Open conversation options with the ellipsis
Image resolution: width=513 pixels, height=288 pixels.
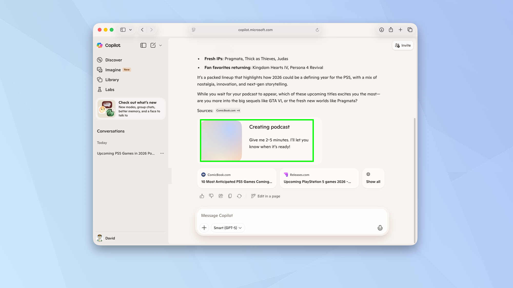tap(162, 153)
